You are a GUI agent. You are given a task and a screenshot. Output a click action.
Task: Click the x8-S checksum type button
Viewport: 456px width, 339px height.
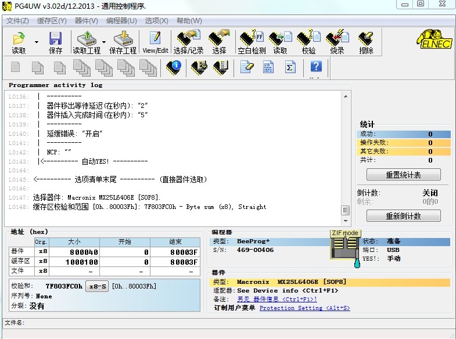[97, 286]
